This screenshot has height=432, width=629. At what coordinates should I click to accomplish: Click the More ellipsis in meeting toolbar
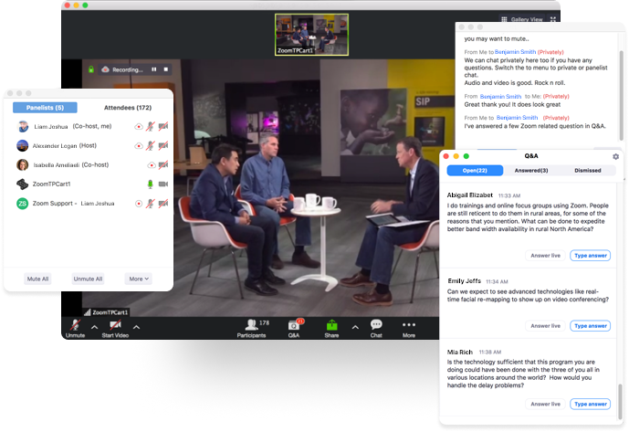pyautogui.click(x=409, y=325)
